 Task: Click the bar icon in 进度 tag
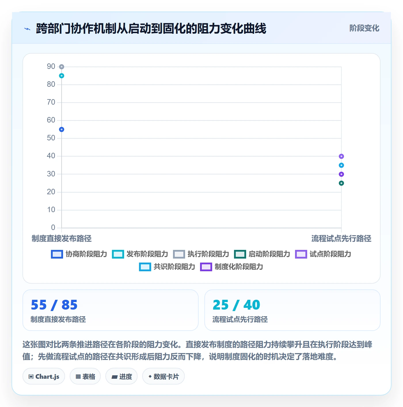(114, 377)
